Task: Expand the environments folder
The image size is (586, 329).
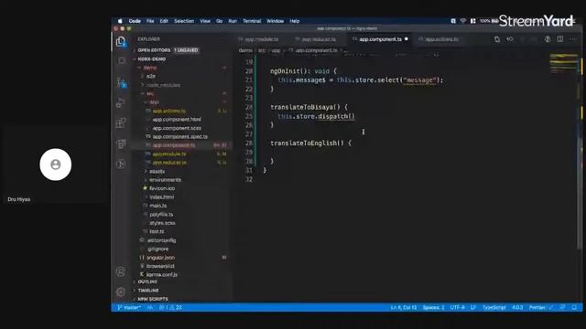Action: [x=165, y=180]
